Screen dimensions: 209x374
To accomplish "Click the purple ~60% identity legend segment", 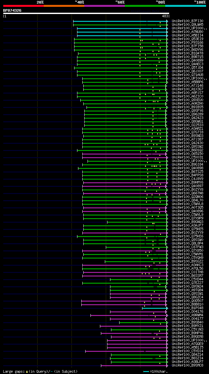I will pyautogui.click(x=104, y=6).
